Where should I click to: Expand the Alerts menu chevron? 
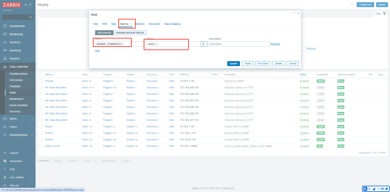coord(32,119)
